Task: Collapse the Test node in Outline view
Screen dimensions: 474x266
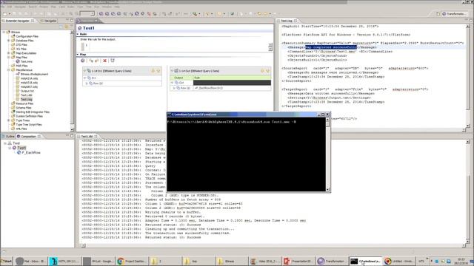Action: pyautogui.click(x=5, y=143)
